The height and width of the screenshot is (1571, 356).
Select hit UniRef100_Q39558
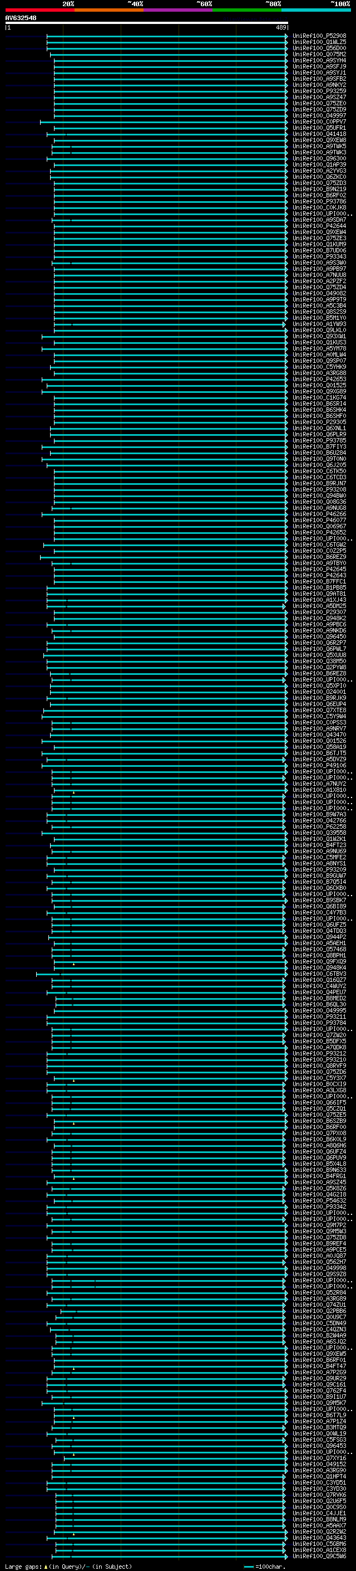tap(319, 833)
